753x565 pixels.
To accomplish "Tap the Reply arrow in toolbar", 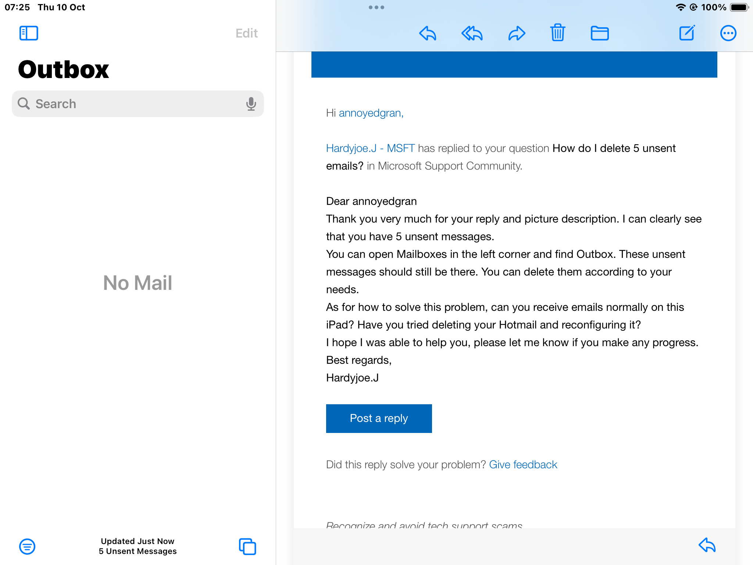I will tap(428, 33).
